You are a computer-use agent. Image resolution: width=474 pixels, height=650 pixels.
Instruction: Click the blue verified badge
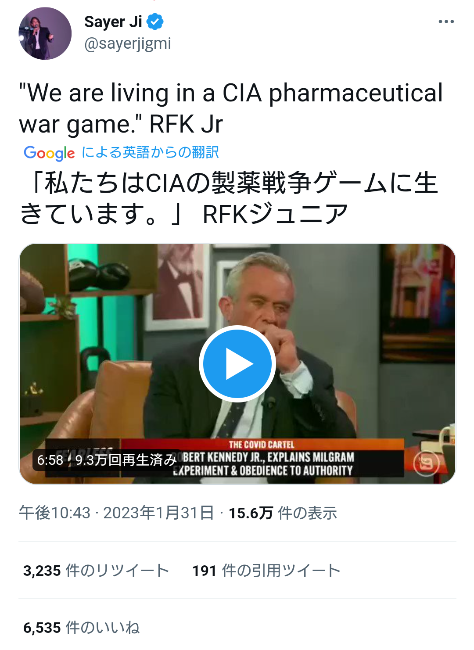[155, 22]
